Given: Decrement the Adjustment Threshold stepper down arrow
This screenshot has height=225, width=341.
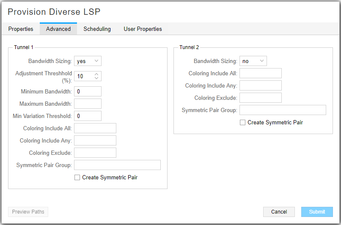Looking at the screenshot, I should pos(96,78).
